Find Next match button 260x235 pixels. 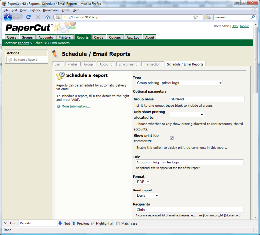64,223
